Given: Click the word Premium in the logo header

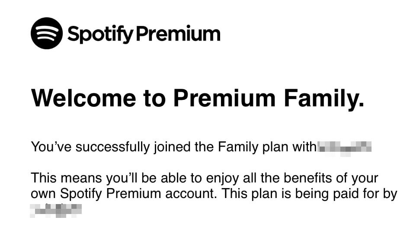Looking at the screenshot, I should pyautogui.click(x=179, y=33).
